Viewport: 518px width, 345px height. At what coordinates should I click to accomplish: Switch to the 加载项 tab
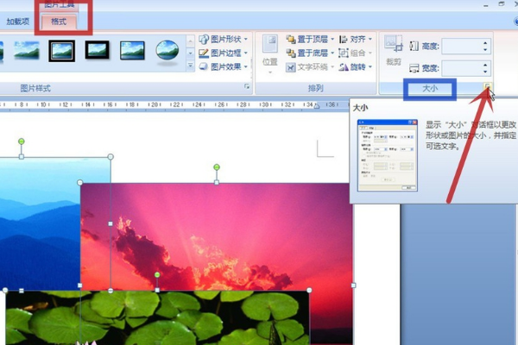pyautogui.click(x=18, y=22)
